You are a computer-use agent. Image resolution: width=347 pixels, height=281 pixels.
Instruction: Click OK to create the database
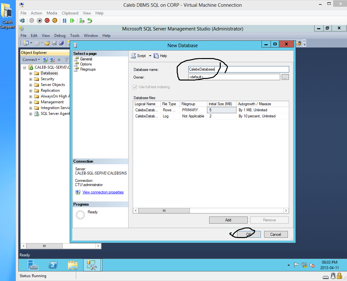[x=249, y=234]
